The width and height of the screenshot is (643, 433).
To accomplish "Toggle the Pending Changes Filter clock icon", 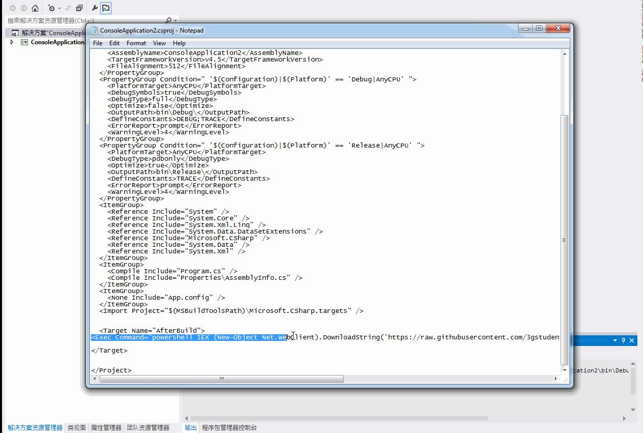I will [x=51, y=8].
